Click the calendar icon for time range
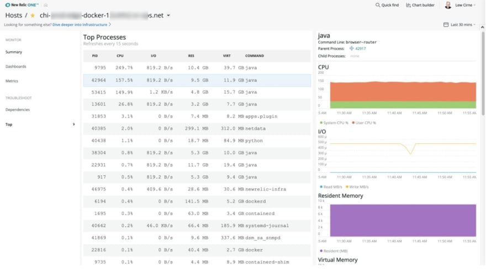 446,24
